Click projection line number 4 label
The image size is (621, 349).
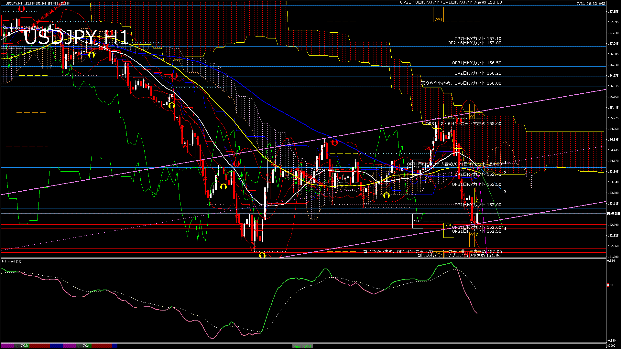505,228
